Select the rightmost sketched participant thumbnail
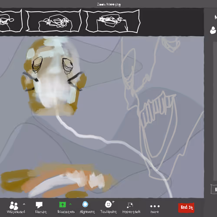The height and width of the screenshot is (217, 217). tap(113, 21)
